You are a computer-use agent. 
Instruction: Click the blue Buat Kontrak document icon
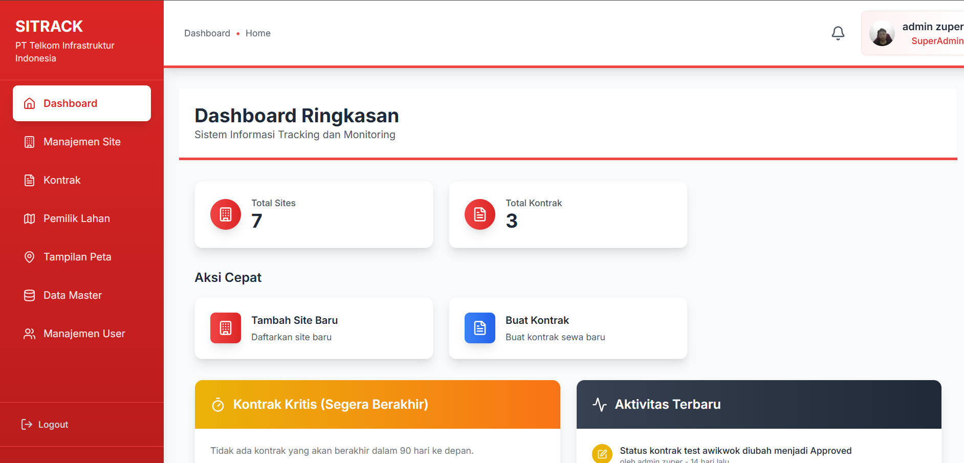[480, 328]
